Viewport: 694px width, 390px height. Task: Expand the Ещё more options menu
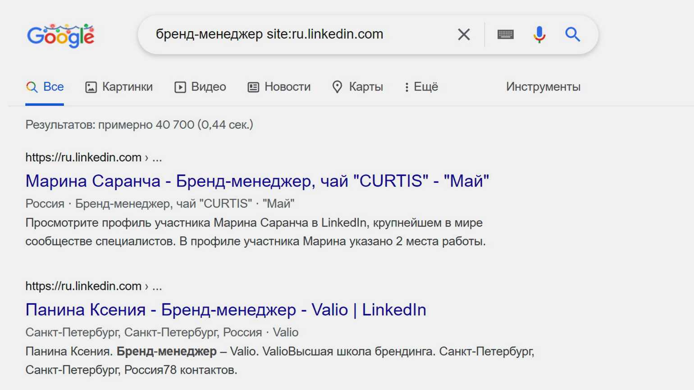click(x=421, y=87)
